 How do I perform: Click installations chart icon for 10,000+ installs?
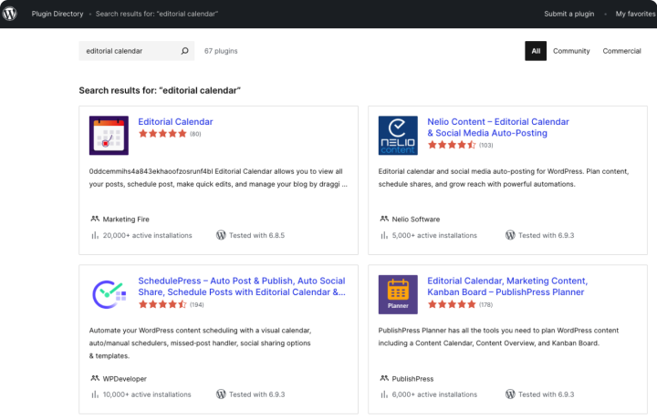click(95, 394)
